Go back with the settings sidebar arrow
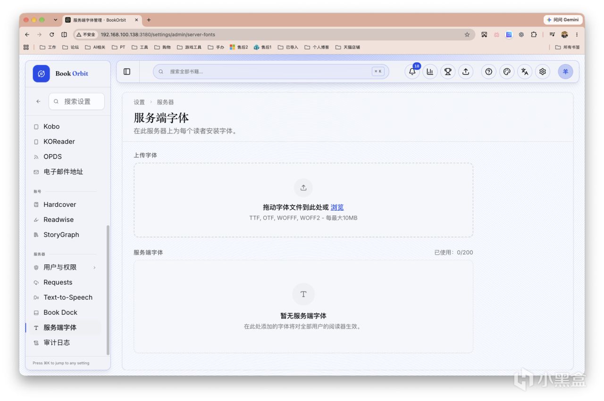The height and width of the screenshot is (401, 604). pos(38,101)
